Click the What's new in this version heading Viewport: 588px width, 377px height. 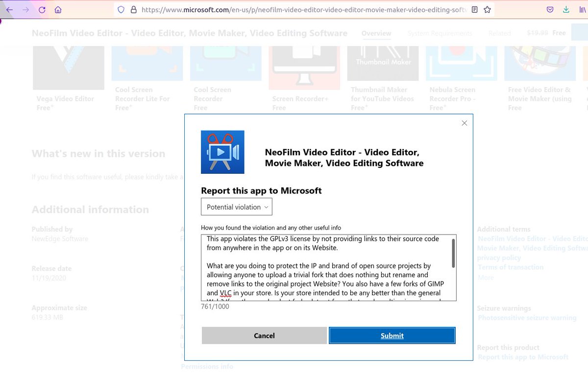pyautogui.click(x=98, y=153)
